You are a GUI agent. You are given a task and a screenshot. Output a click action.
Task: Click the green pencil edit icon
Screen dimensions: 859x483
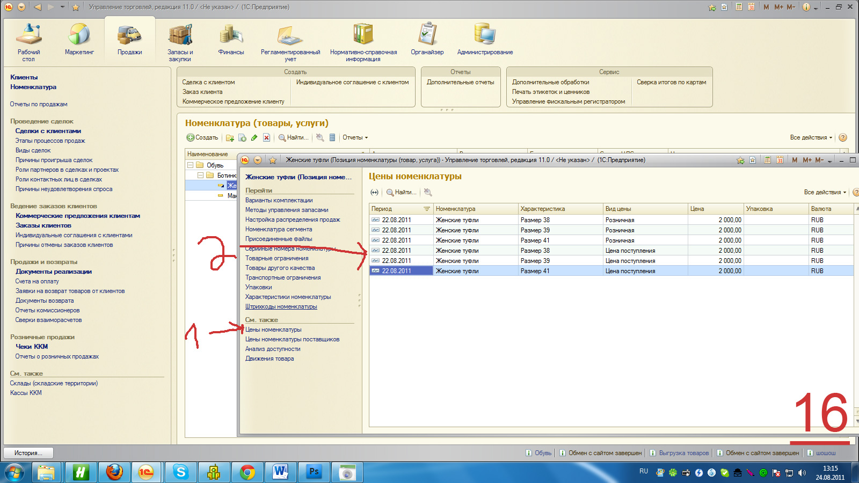254,138
